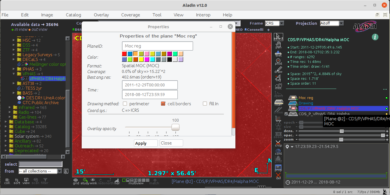Open the filter tool in right toolbar
The image size is (390, 195).
pos(278,103)
